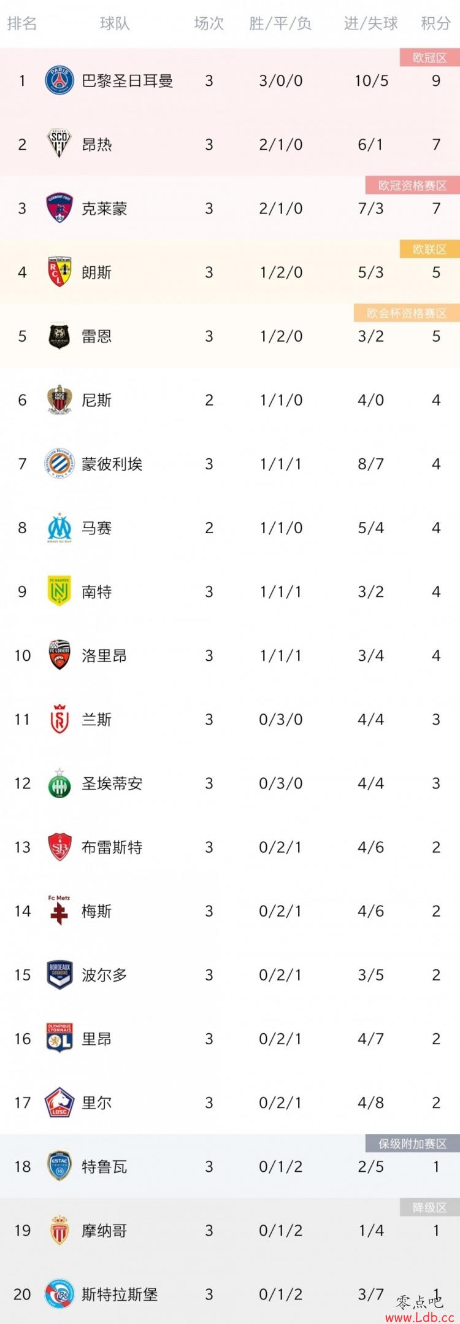
Task: Select the 里尔 team row name
Action: coord(97,1103)
